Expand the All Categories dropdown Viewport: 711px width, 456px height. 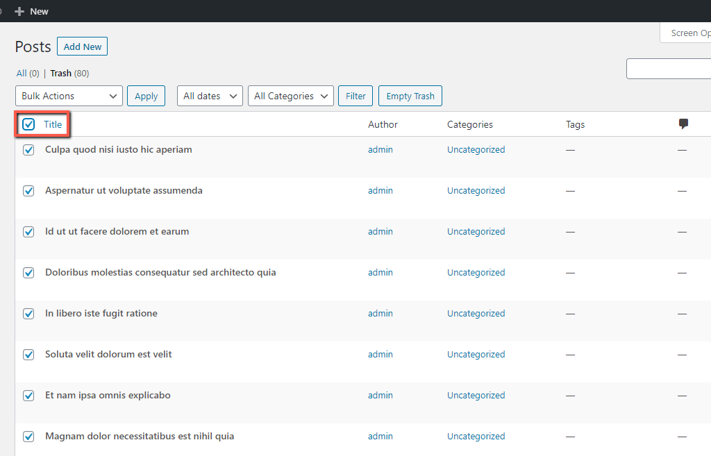(291, 96)
